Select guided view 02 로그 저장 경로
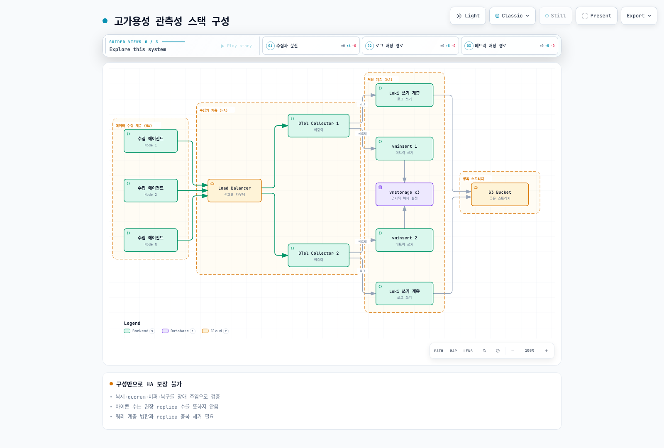 coord(410,46)
